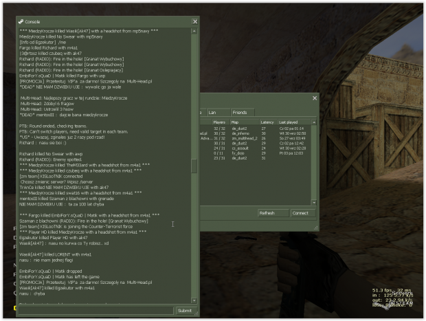Close the Console window
The width and height of the screenshot is (426, 321).
click(195, 22)
